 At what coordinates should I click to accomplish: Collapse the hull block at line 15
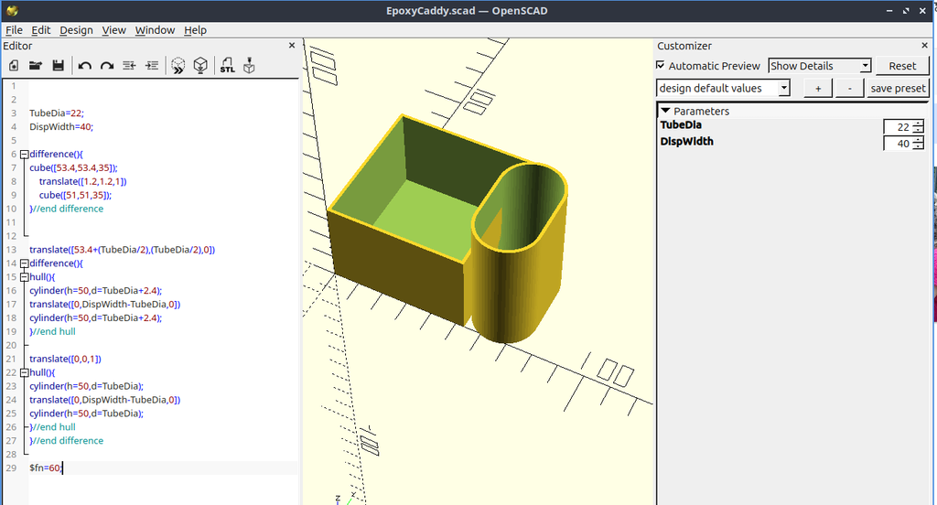(25, 277)
